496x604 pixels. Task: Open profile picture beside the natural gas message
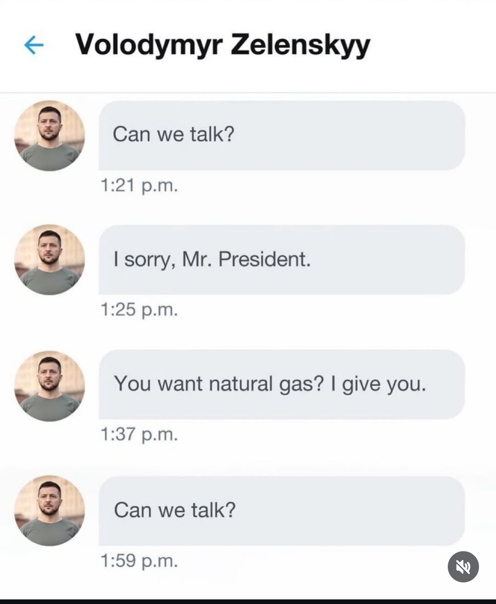50,386
